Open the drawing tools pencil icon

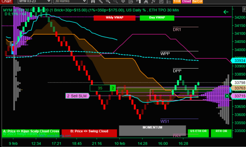coord(100,2)
